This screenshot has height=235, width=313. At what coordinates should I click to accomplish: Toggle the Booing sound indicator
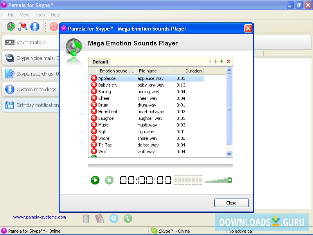point(94,91)
